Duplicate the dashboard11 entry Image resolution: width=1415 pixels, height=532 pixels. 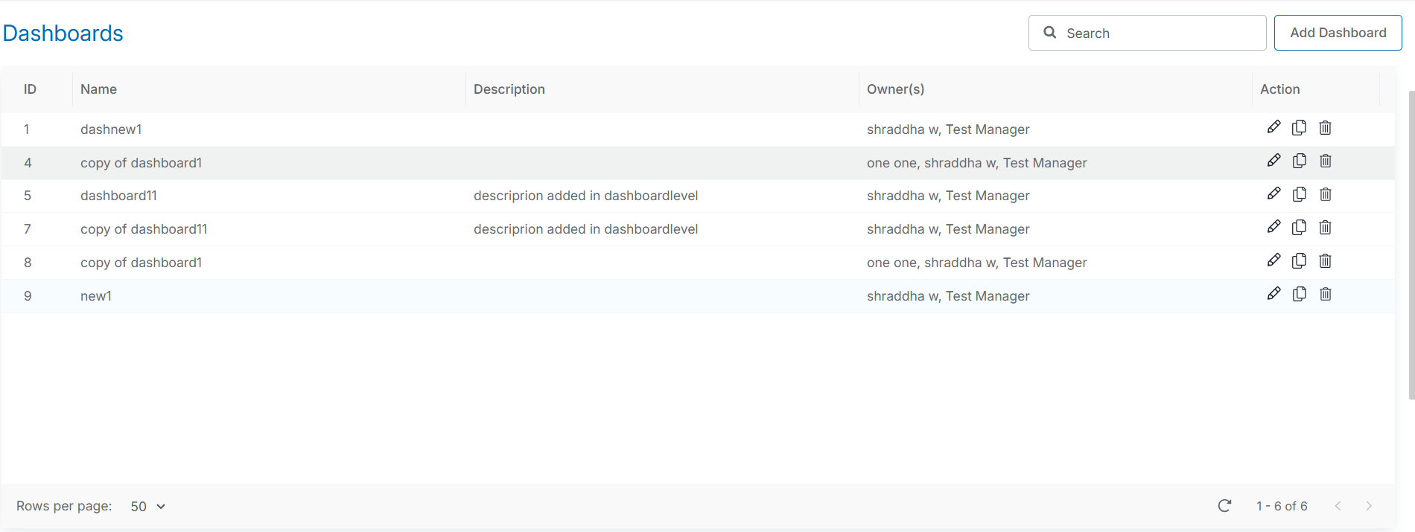click(1299, 194)
